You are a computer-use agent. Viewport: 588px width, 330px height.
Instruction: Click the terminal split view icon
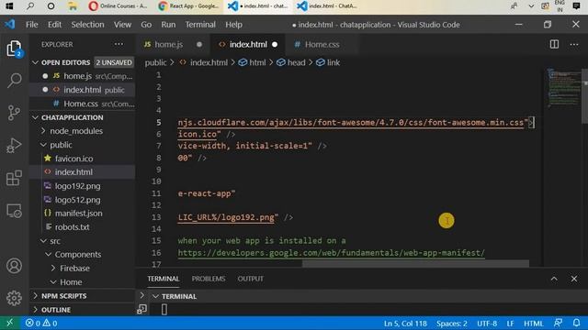[141, 309]
